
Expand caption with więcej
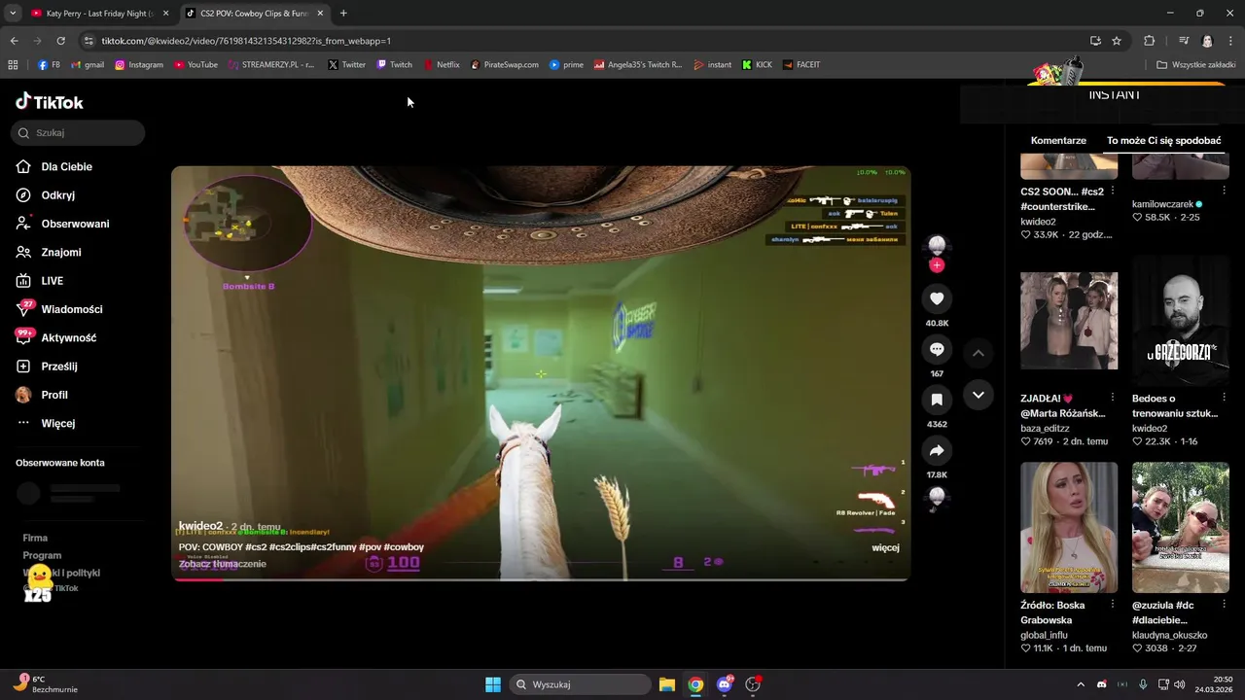click(x=885, y=547)
